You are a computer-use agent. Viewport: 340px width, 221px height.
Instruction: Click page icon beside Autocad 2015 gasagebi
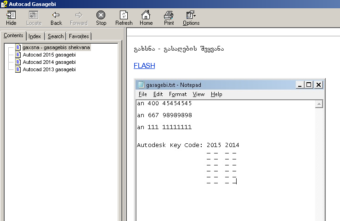click(18, 55)
